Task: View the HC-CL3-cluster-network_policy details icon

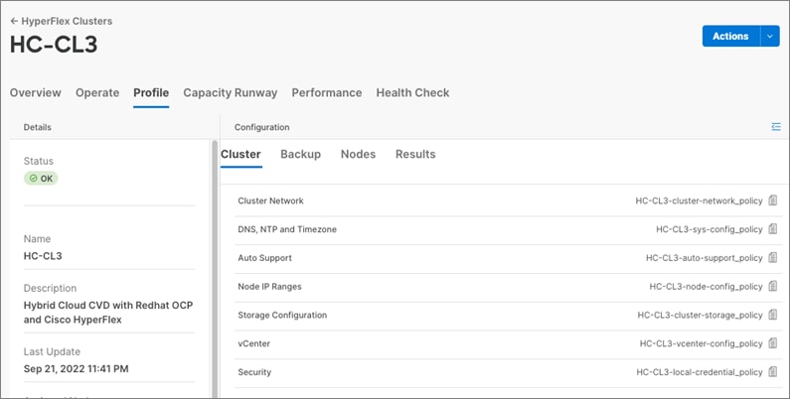Action: point(773,200)
